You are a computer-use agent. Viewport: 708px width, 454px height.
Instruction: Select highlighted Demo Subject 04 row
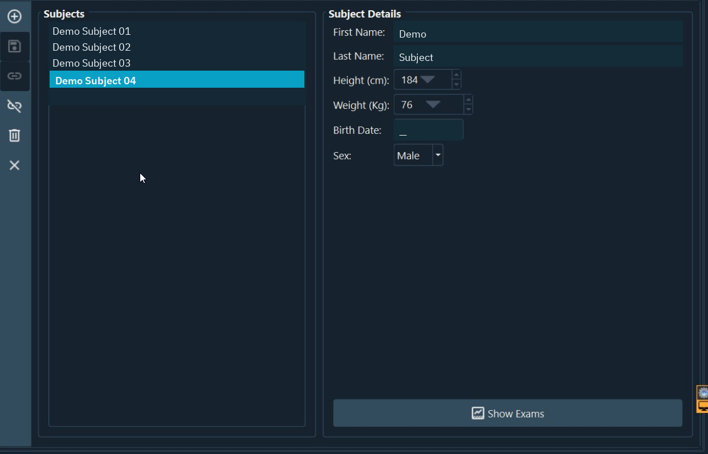pos(177,80)
